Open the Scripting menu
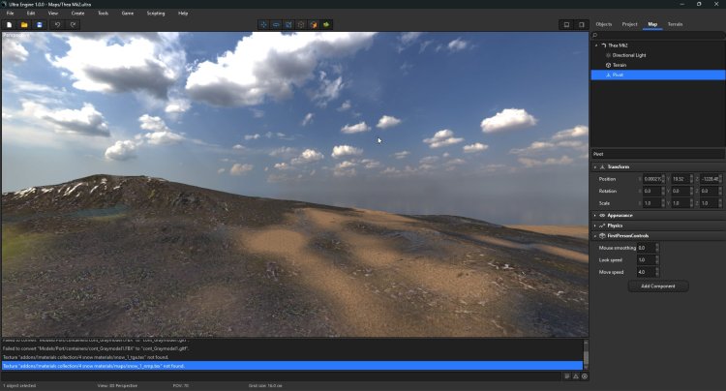 155,14
